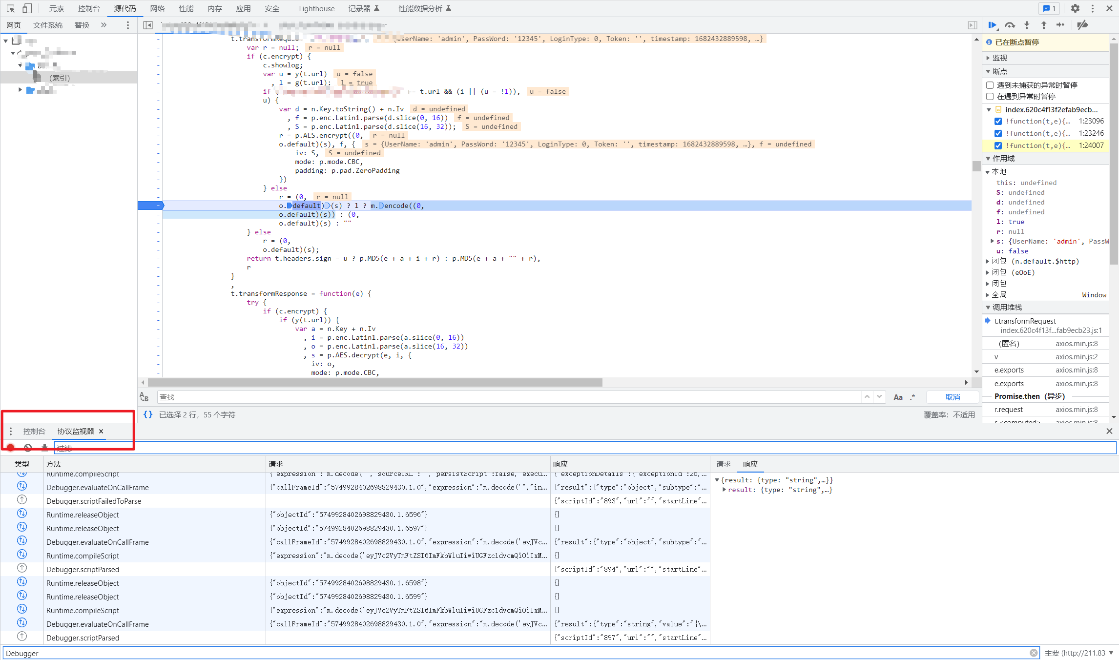Toggle the device toolbar icon
The width and height of the screenshot is (1119, 660).
[27, 8]
